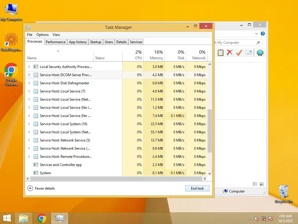Expand Service Host: Local System (16) row
The image size is (298, 224).
tap(29, 124)
